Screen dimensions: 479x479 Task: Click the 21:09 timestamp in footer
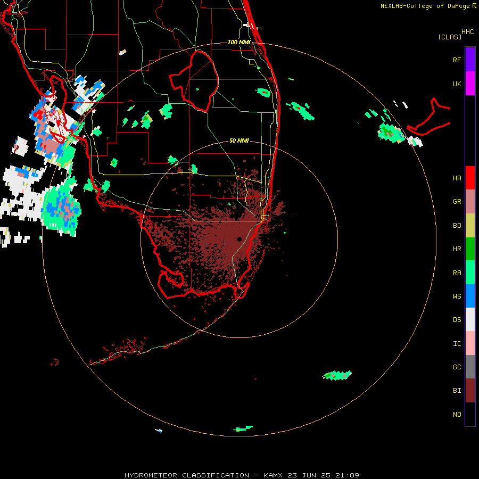coord(347,475)
